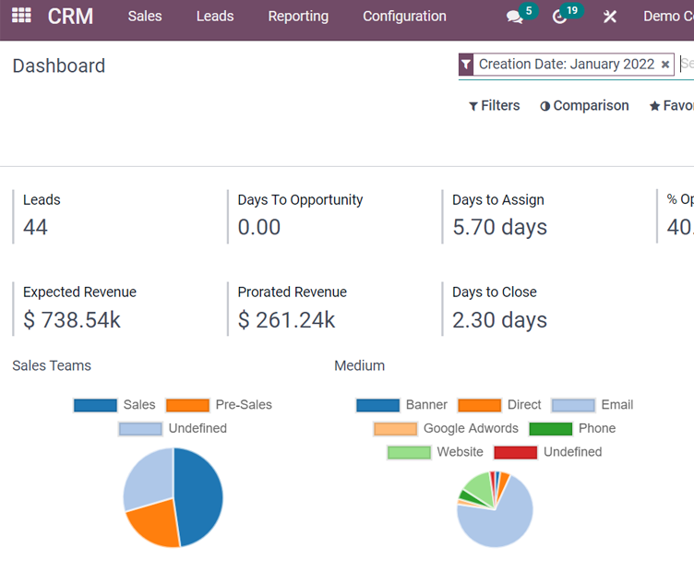This screenshot has height=572, width=694.
Task: Toggle Pre-Sales legend swatch
Action: point(187,405)
